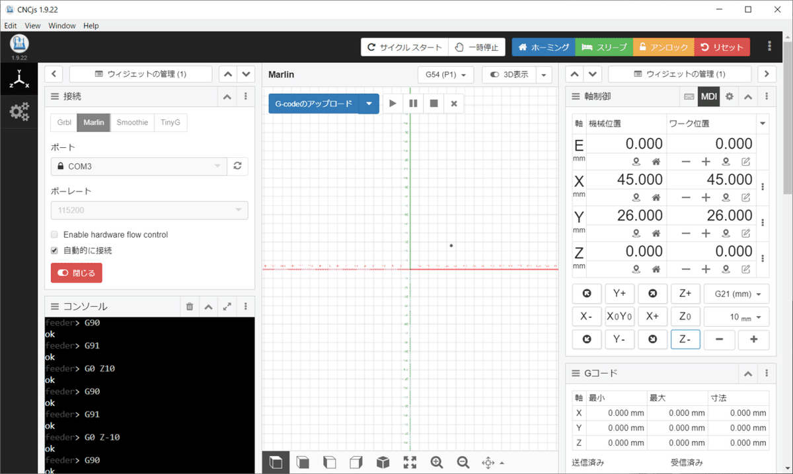Home the X axis machine position

(656, 197)
